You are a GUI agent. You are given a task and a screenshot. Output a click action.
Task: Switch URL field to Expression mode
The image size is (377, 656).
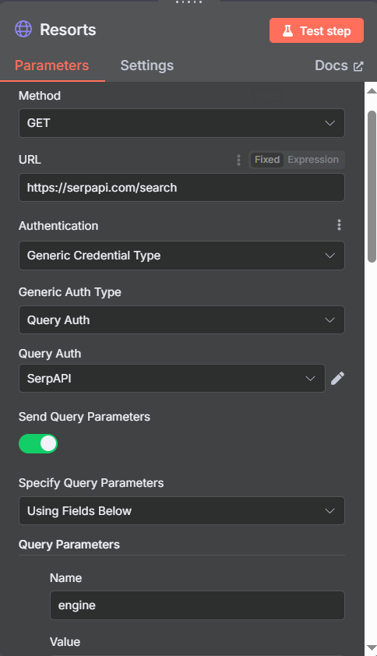(313, 160)
